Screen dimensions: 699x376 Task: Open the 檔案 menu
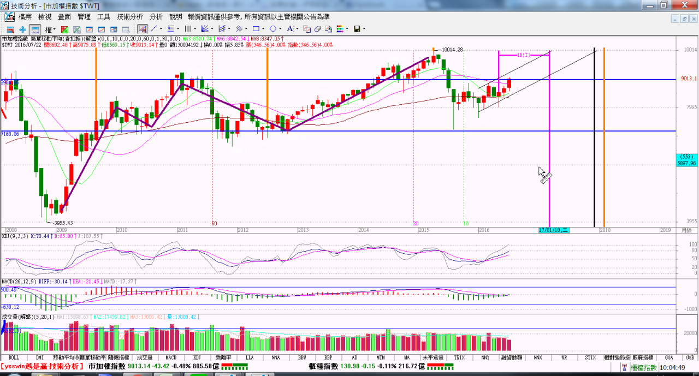click(x=25, y=17)
